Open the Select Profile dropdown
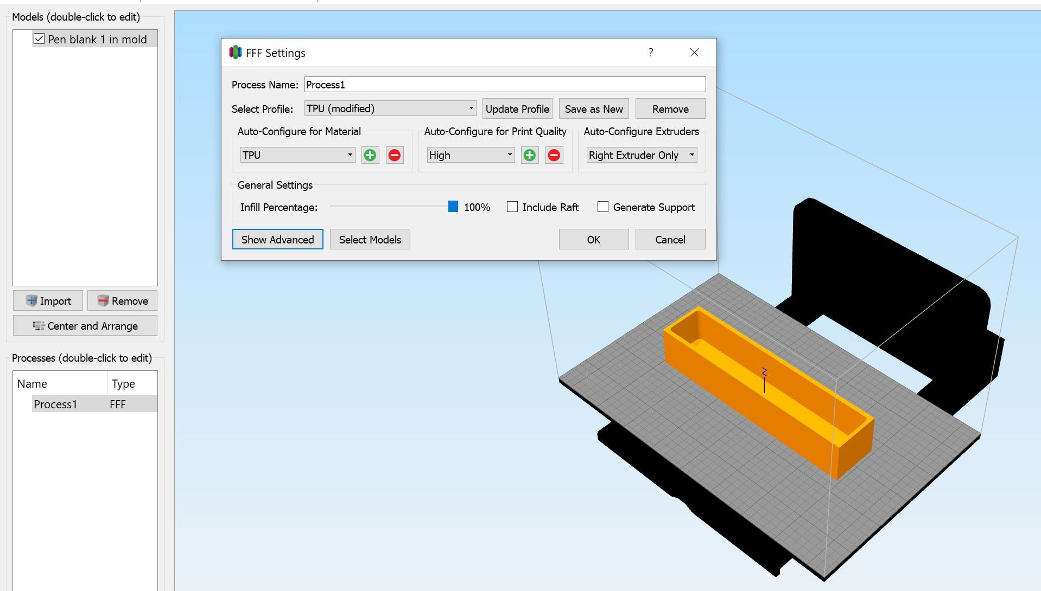This screenshot has width=1041, height=591. 390,108
